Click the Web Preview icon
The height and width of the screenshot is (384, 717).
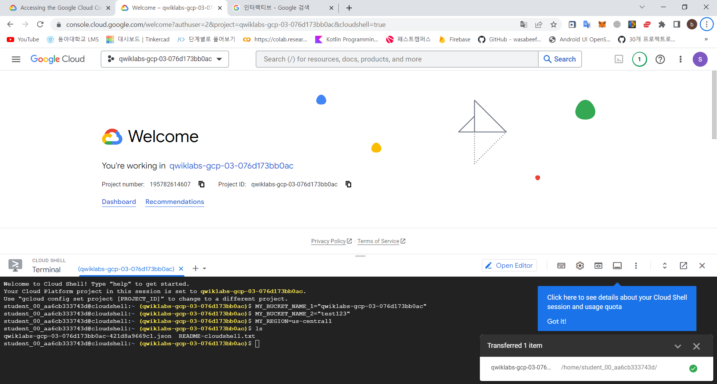(598, 265)
